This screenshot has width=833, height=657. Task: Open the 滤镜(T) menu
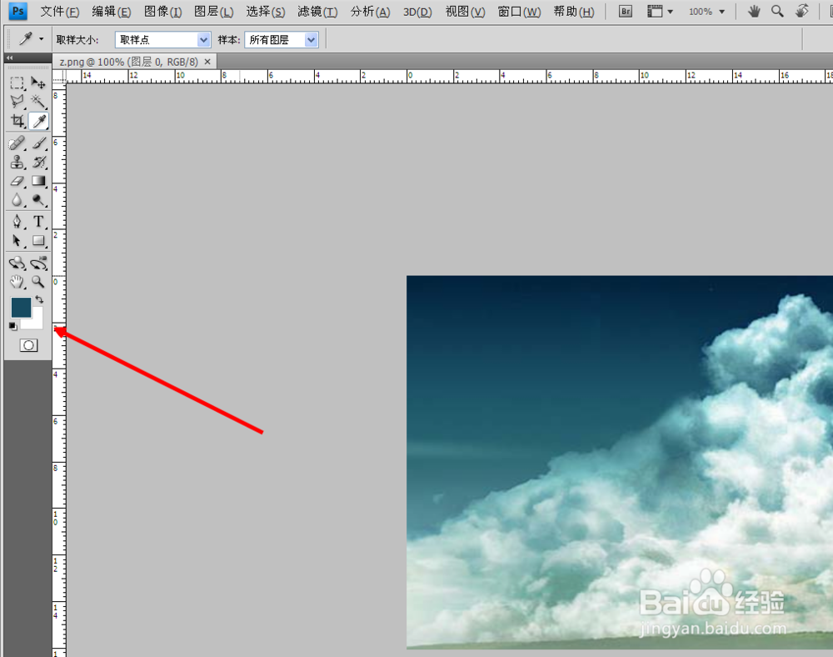tap(317, 11)
